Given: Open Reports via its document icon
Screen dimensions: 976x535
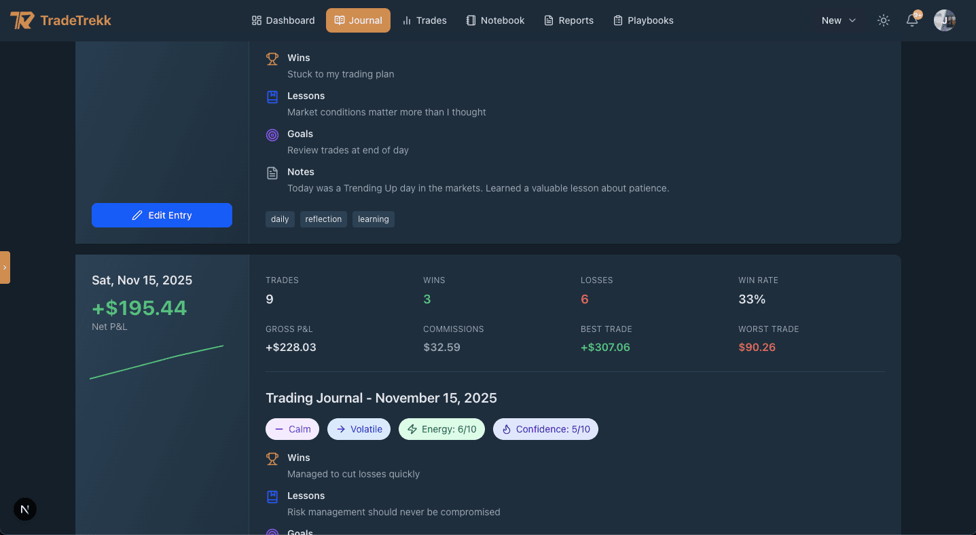Looking at the screenshot, I should 547,20.
